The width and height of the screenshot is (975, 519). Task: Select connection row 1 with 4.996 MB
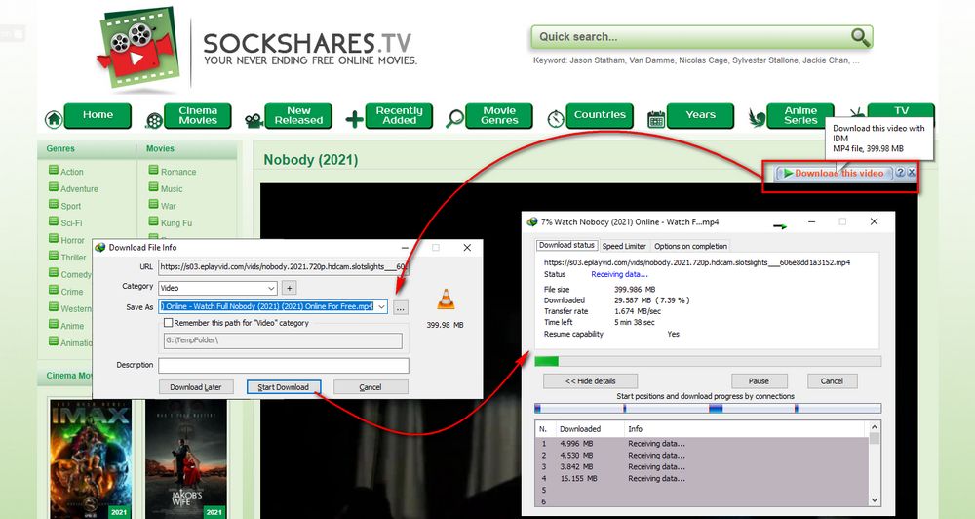701,444
